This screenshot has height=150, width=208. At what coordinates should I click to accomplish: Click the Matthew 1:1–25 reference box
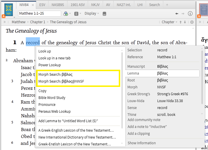pyautogui.click(x=39, y=13)
